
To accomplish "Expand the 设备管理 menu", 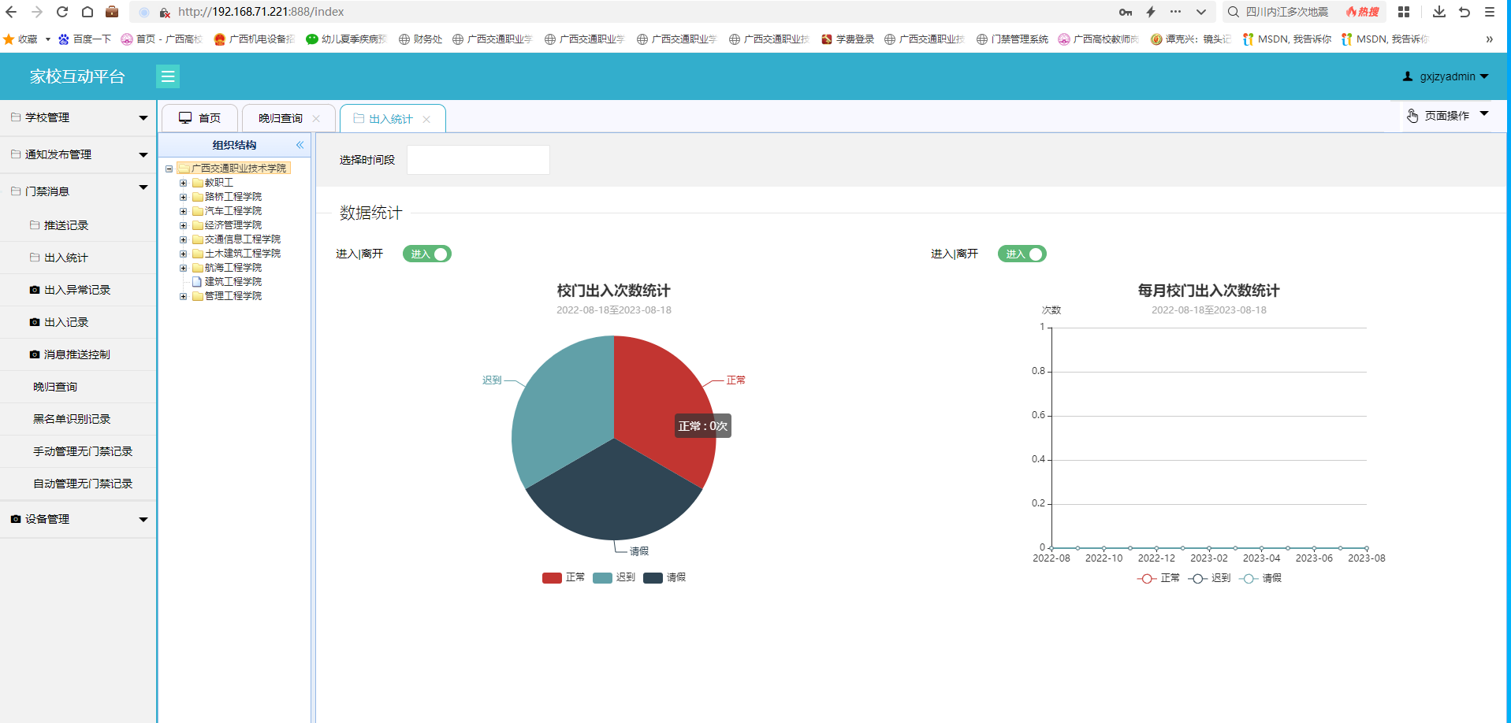I will tap(78, 519).
